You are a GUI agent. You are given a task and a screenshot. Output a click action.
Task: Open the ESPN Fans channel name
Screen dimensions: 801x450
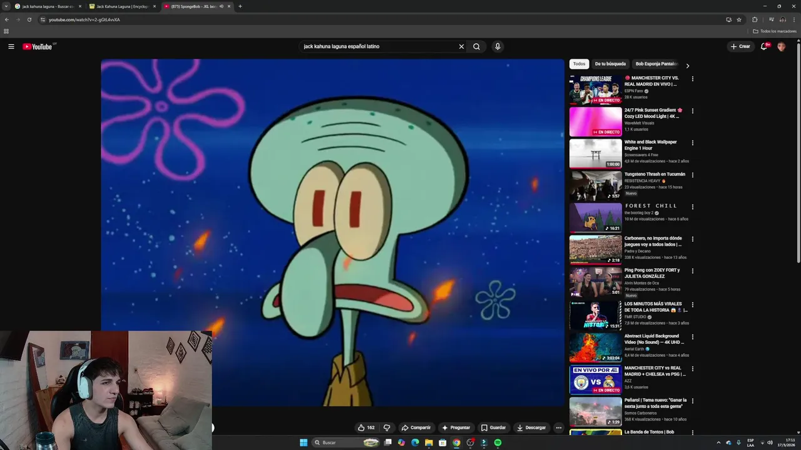tap(634, 91)
